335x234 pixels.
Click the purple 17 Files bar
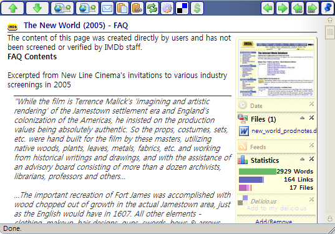(245, 188)
